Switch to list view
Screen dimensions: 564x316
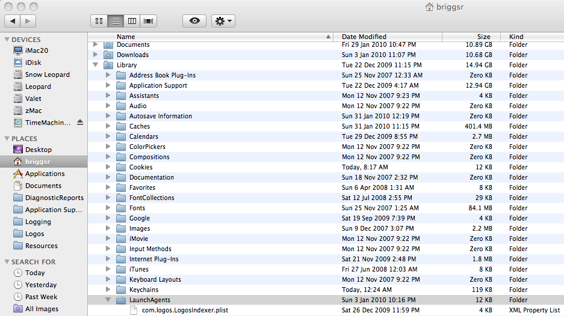pyautogui.click(x=116, y=21)
